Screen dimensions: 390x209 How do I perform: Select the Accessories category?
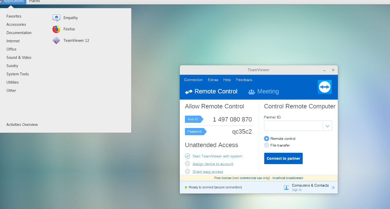[16, 25]
